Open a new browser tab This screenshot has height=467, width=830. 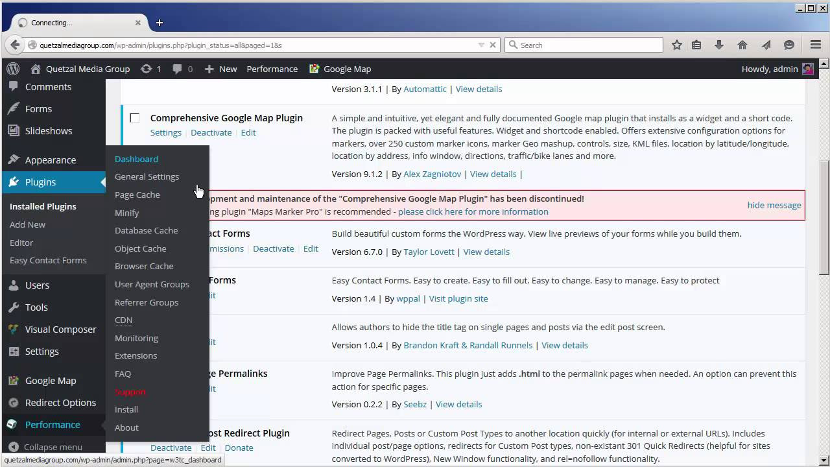pos(160,23)
